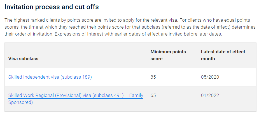Click the "Invitation process and cut offs" heading

click(52, 7)
